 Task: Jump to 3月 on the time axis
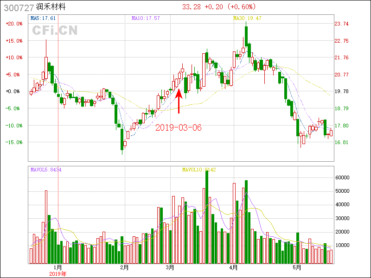[170, 267]
